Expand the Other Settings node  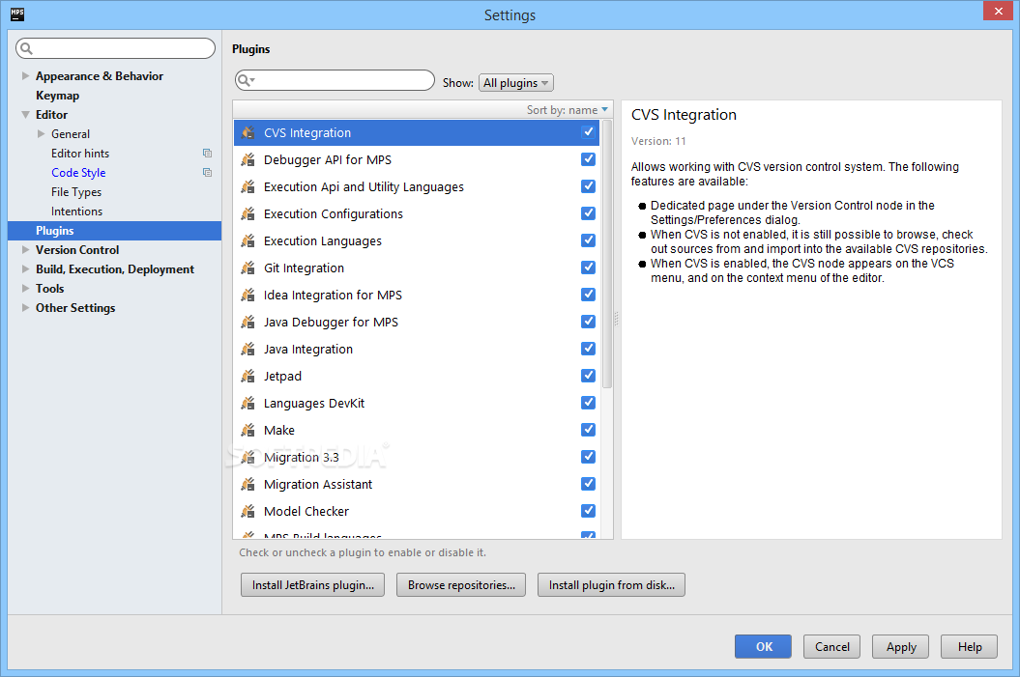pyautogui.click(x=25, y=308)
